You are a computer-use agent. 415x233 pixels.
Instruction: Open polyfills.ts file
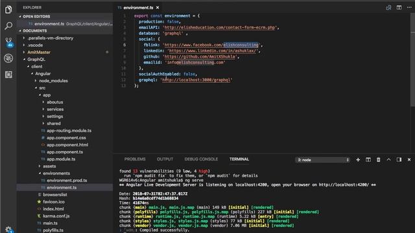coord(53,230)
